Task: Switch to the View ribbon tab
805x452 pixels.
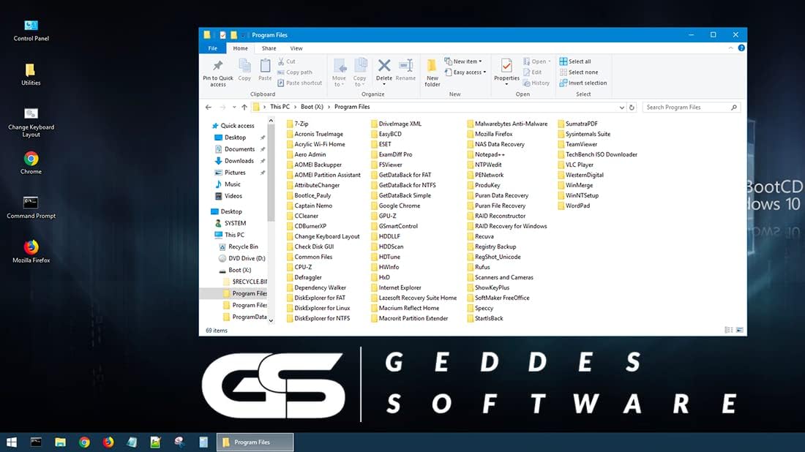Action: click(x=296, y=48)
